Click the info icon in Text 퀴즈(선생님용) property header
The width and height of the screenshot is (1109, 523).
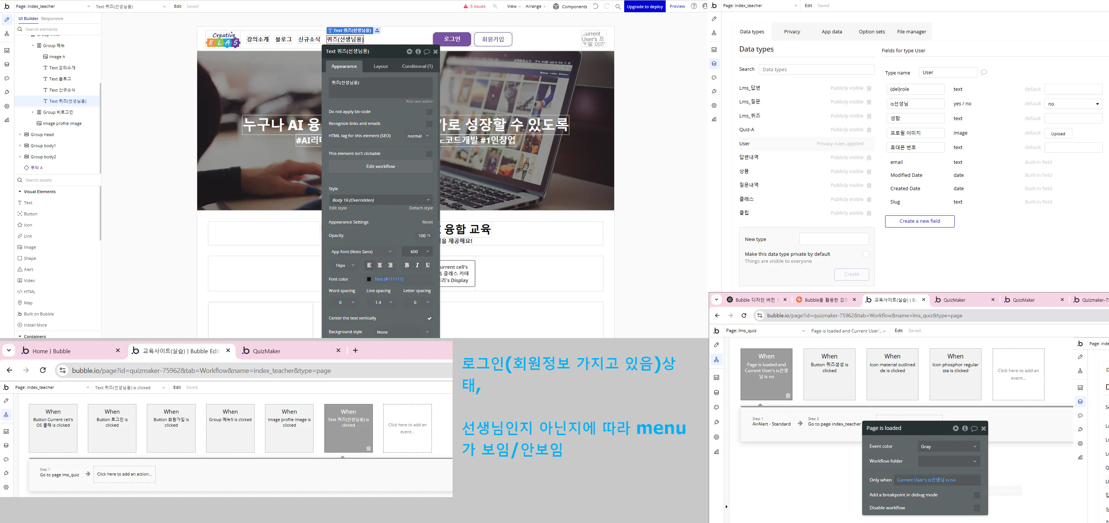coord(418,51)
